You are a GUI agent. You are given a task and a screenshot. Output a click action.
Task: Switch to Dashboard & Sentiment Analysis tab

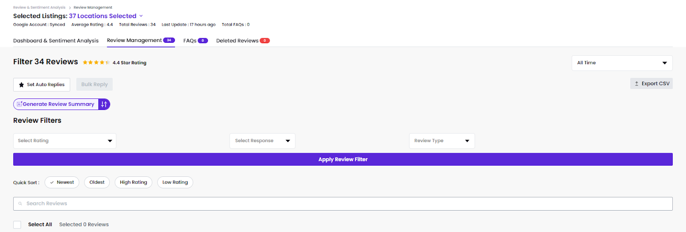pyautogui.click(x=56, y=41)
